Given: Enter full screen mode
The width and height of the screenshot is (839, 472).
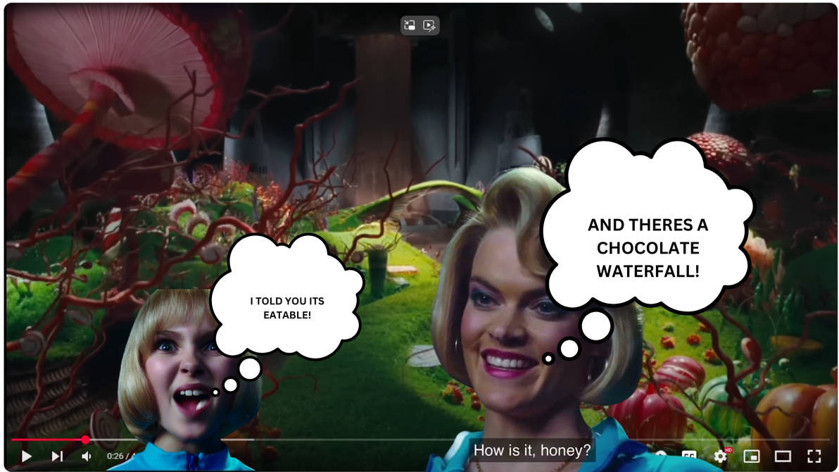Looking at the screenshot, I should [x=814, y=456].
